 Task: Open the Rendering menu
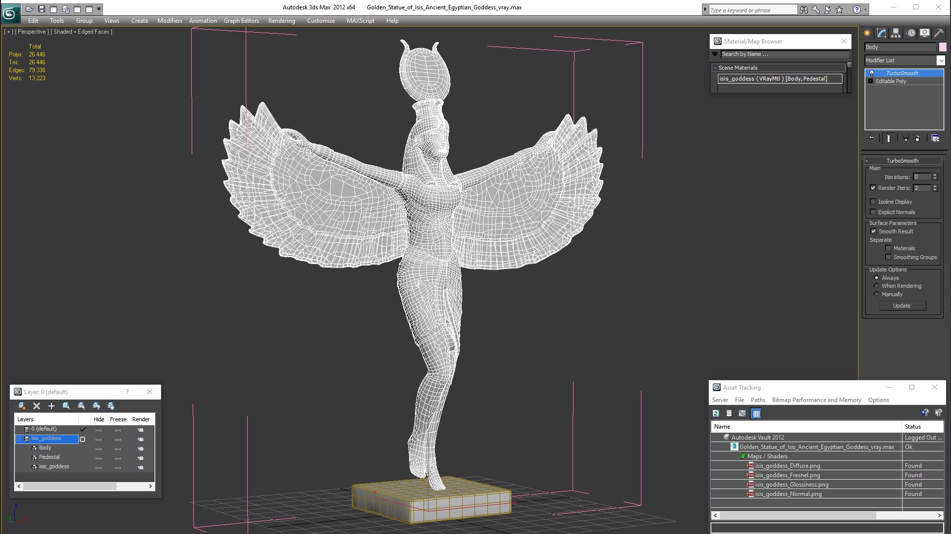click(281, 21)
